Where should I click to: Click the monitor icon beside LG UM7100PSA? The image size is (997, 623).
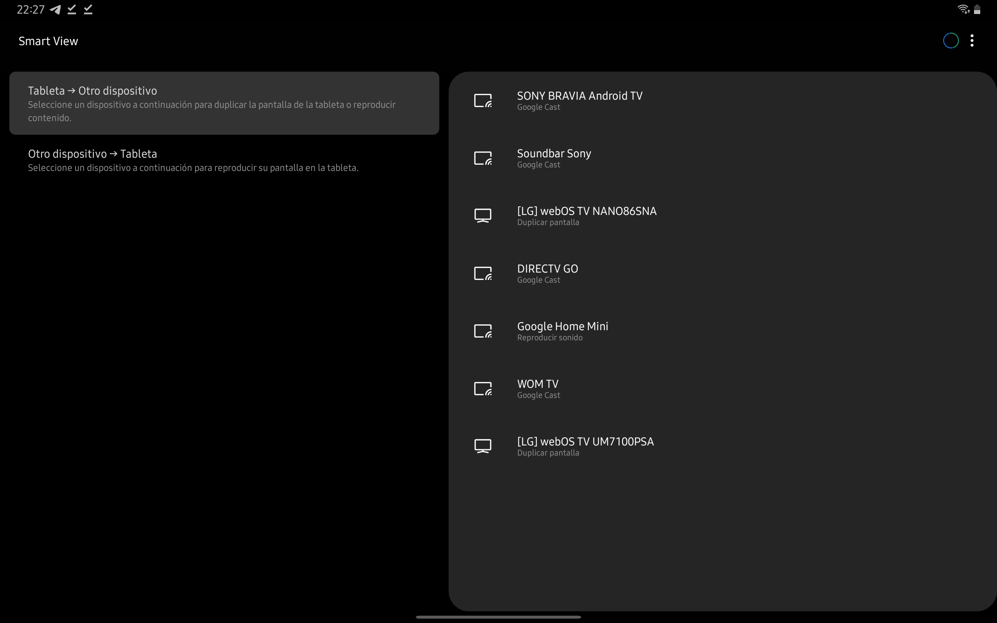point(483,446)
